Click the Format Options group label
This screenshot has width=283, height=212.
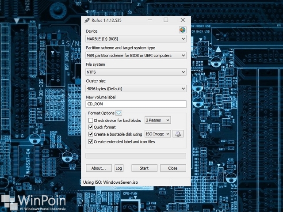(101, 113)
